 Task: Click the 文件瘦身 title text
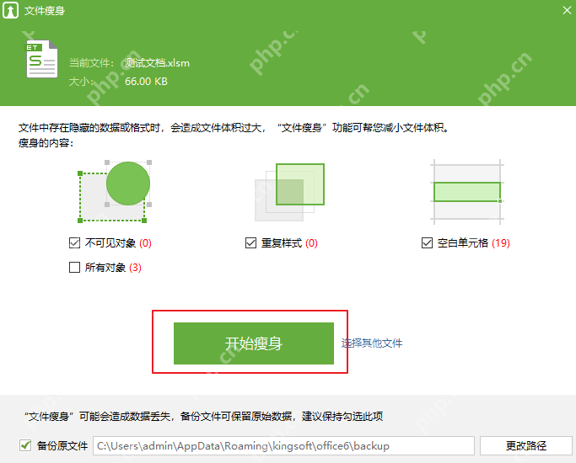point(45,11)
